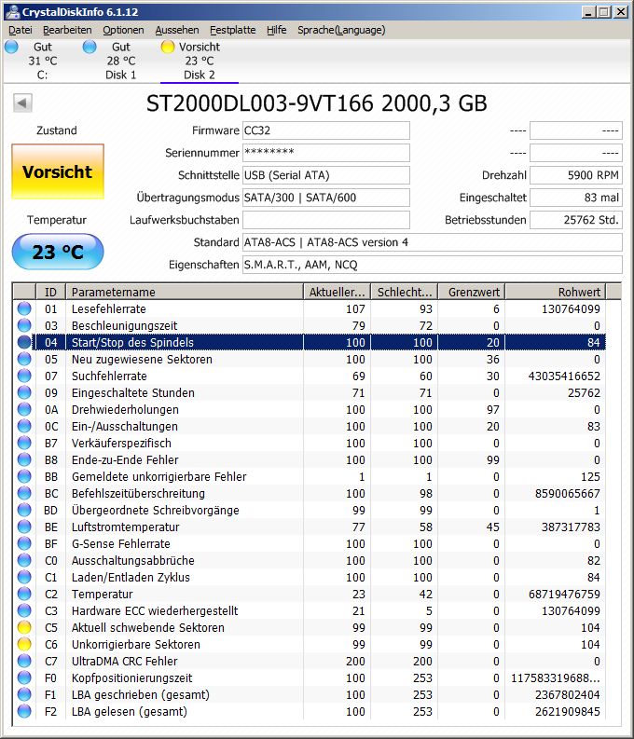The height and width of the screenshot is (739, 634).
Task: Click status orb of LBA gelesen row
Action: click(24, 712)
